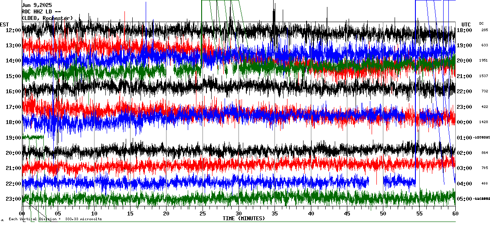Click the vertical division microvolts scale note
Screen dimensions: 490x225
(55, 219)
